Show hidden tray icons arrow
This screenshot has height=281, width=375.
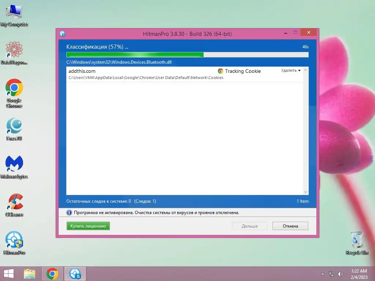click(x=323, y=274)
